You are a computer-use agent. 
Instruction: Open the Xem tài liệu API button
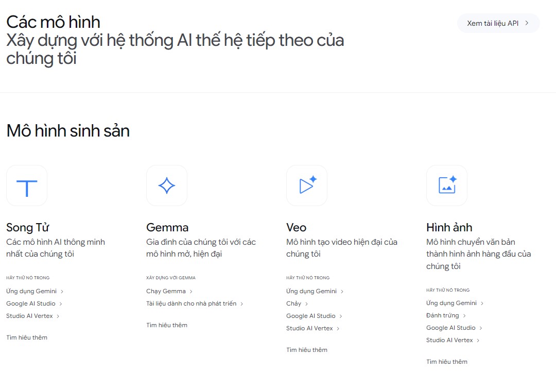(x=498, y=23)
